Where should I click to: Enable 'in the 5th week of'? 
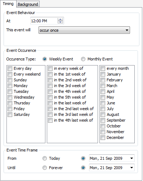pos(50,98)
